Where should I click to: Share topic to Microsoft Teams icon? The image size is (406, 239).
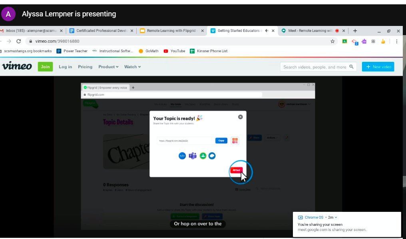192,156
